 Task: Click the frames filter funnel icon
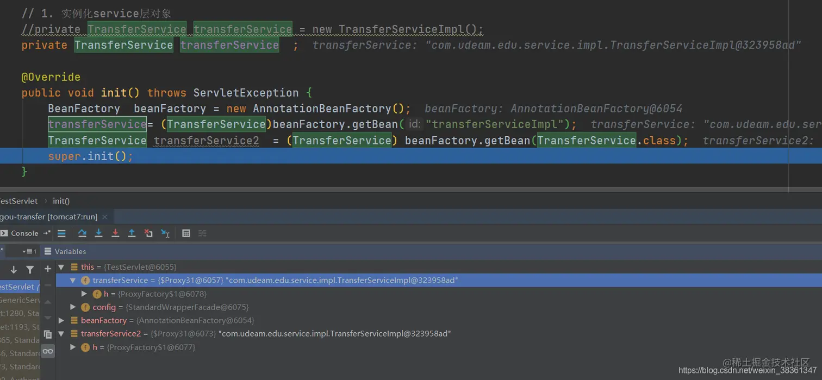point(30,269)
